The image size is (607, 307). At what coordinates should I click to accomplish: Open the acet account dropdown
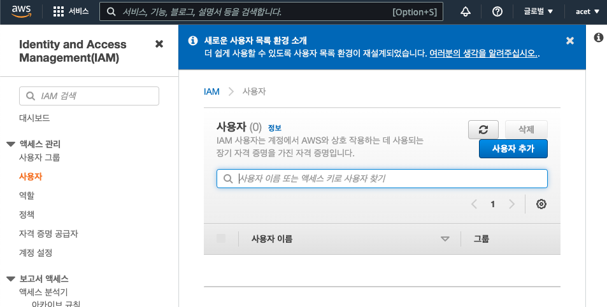click(587, 11)
